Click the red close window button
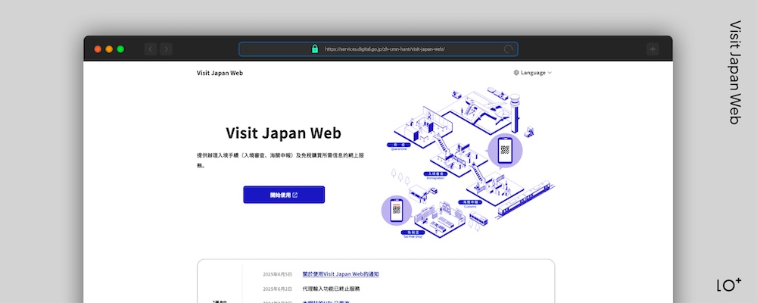Screen dimensions: 757x303 (98, 48)
